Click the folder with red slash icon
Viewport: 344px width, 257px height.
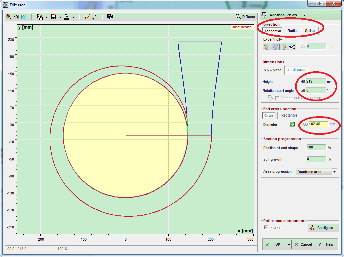[87, 17]
